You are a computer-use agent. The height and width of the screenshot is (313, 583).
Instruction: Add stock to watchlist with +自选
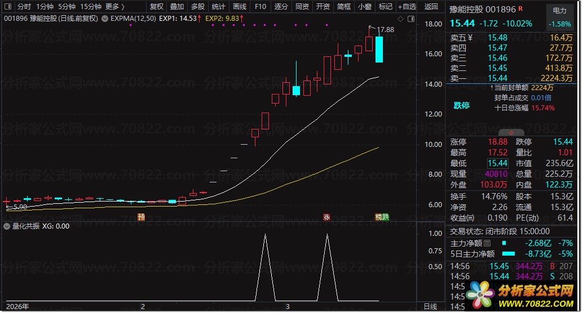click(x=407, y=7)
